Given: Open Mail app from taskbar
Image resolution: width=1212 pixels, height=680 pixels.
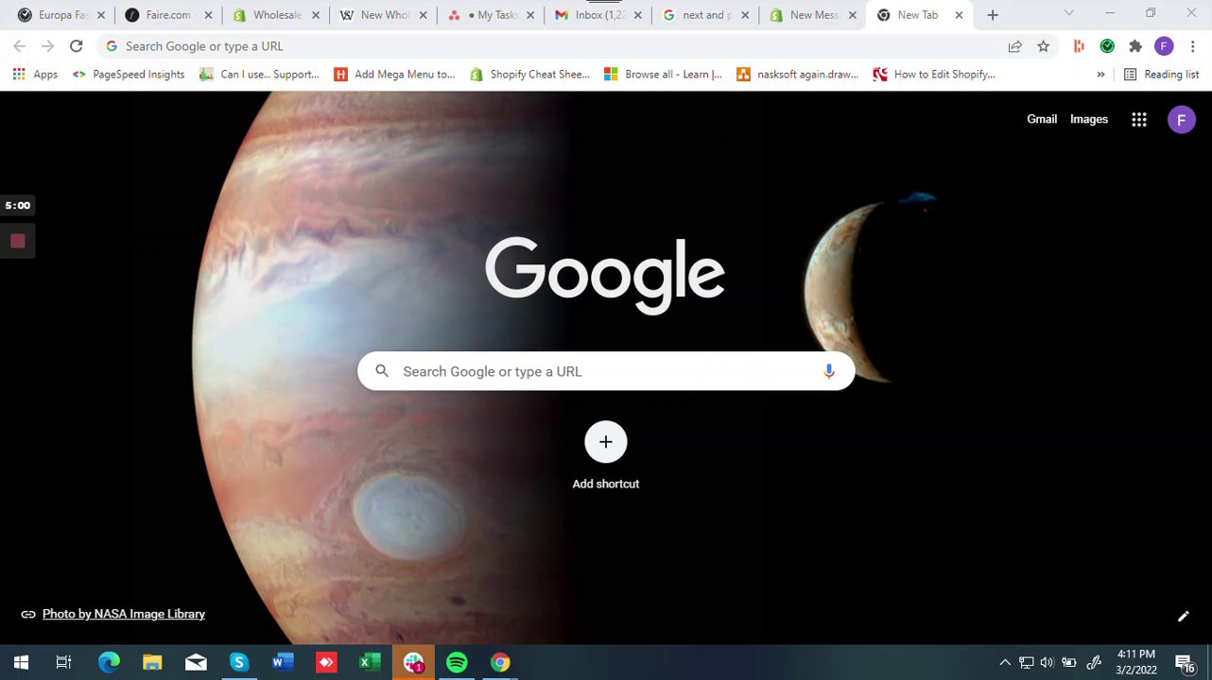Looking at the screenshot, I should coord(196,663).
